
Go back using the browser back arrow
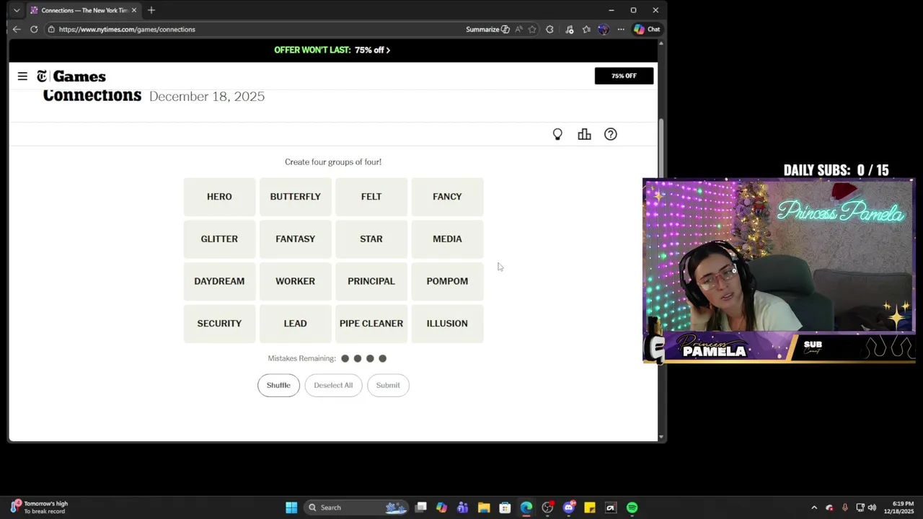click(x=17, y=30)
